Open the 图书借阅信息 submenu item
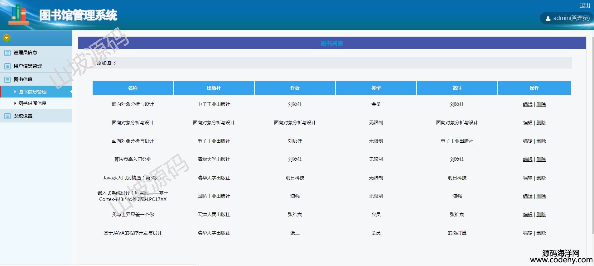Viewport: 594px width, 266px height. tap(32, 103)
